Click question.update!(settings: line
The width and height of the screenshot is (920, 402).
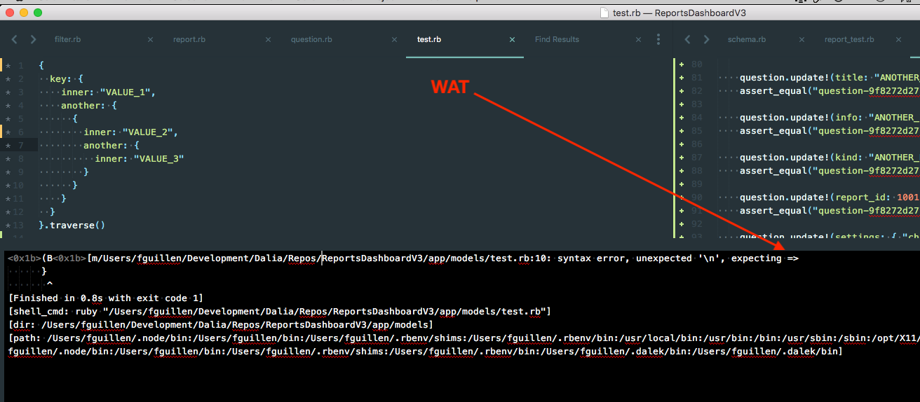point(828,237)
